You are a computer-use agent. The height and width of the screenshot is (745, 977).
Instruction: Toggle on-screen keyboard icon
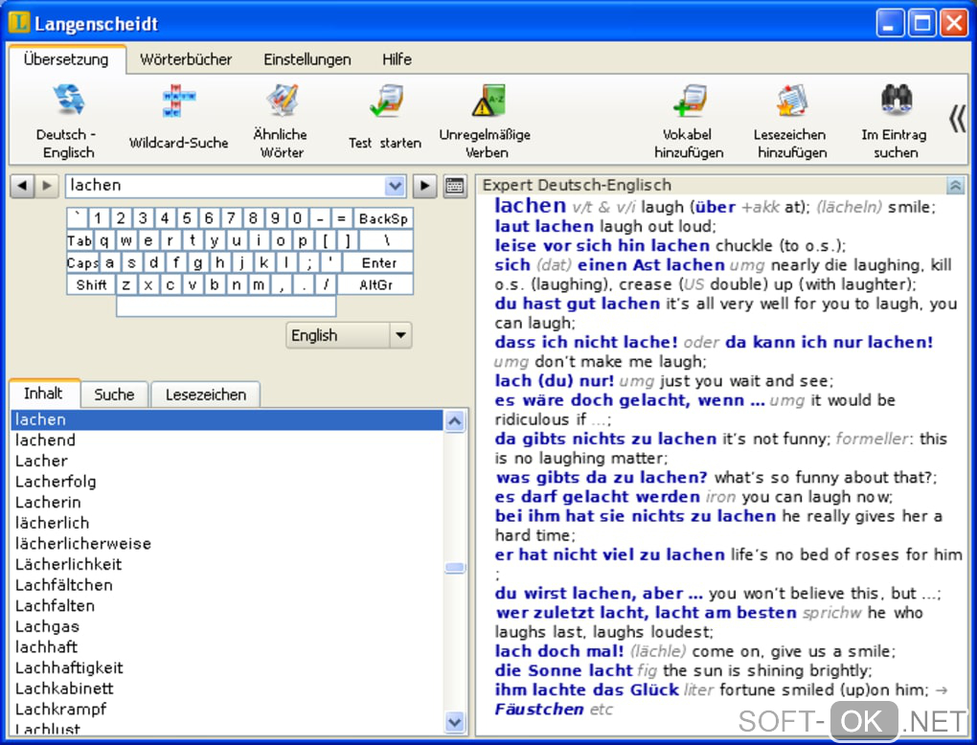coord(455,186)
